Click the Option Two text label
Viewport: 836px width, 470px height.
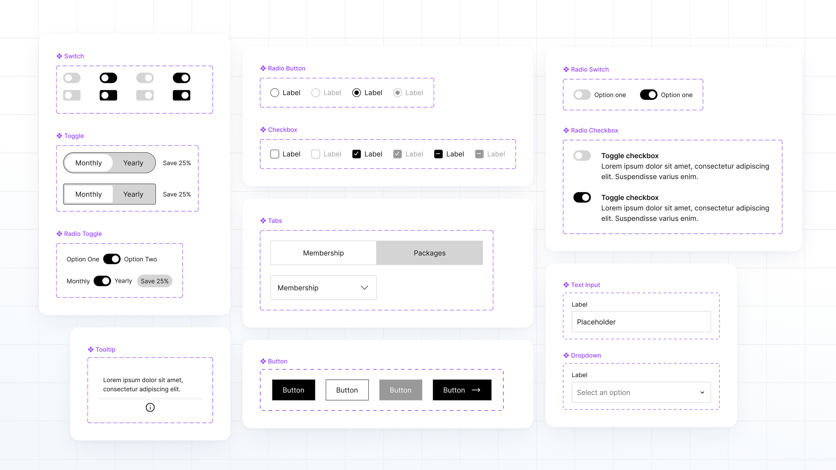click(x=140, y=259)
